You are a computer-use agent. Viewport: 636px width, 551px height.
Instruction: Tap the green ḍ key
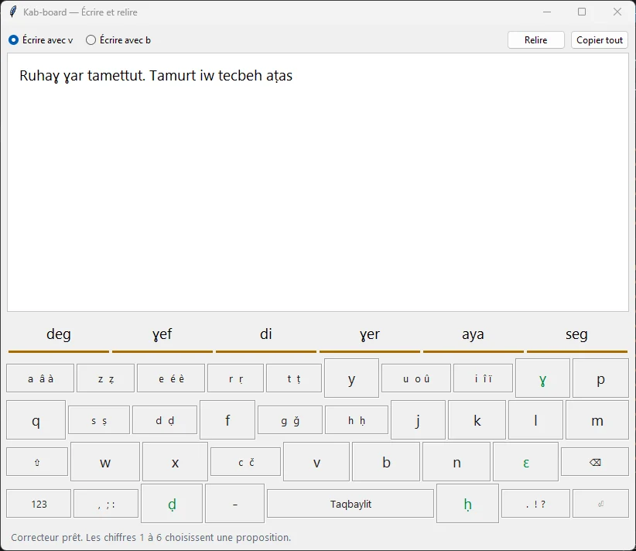coord(172,504)
